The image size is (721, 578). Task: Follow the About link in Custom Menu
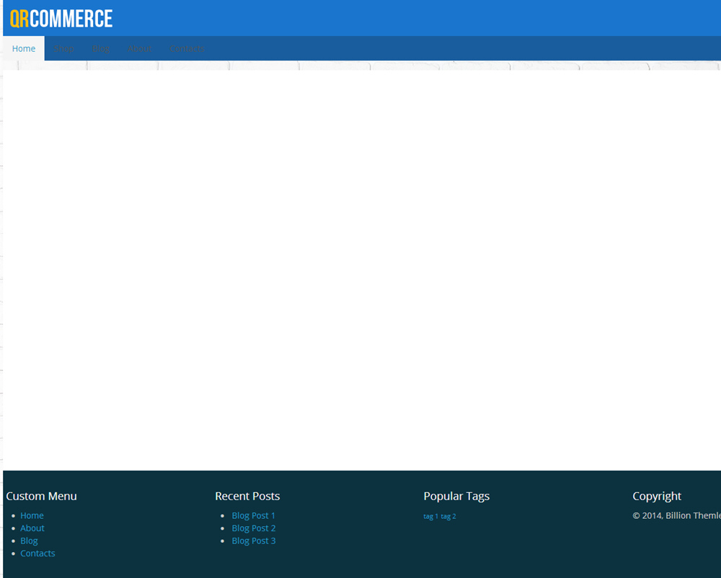[32, 528]
